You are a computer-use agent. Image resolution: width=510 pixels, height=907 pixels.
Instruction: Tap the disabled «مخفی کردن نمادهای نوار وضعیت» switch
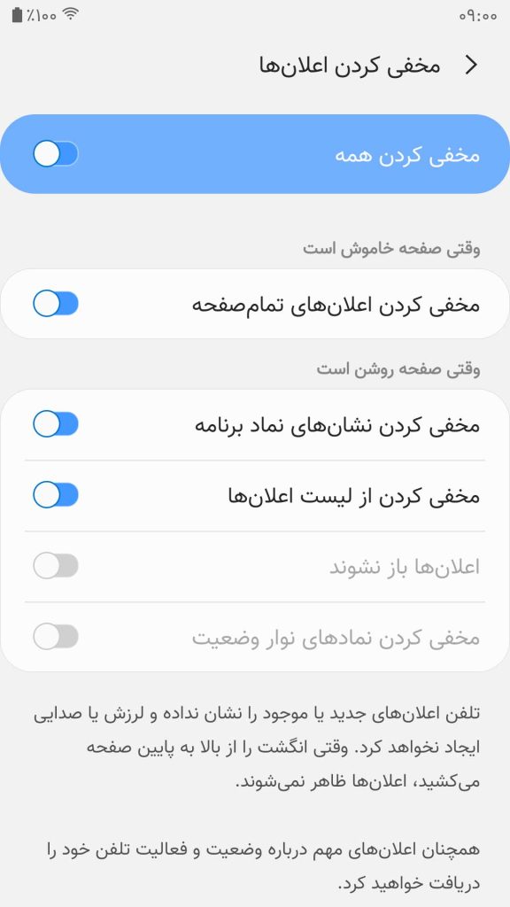(55, 636)
